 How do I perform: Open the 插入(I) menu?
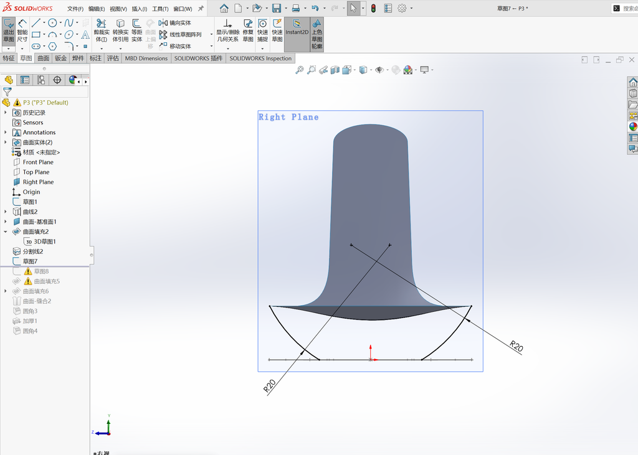tap(139, 9)
